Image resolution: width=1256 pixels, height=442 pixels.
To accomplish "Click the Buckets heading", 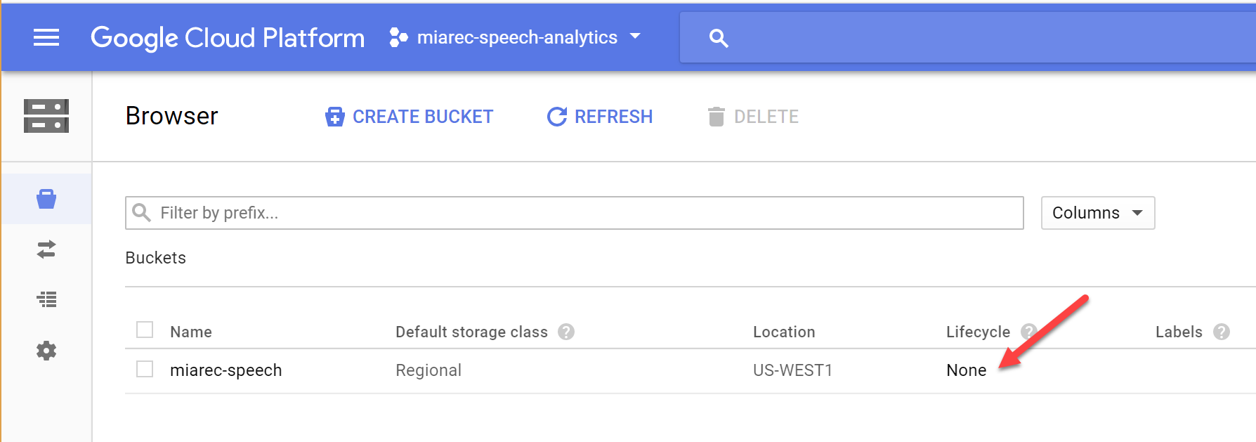I will point(155,258).
